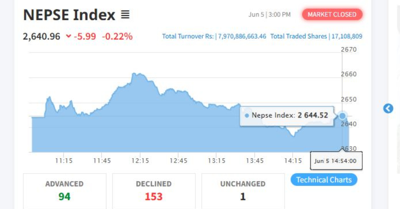Click the 2660 y-axis label

point(349,74)
